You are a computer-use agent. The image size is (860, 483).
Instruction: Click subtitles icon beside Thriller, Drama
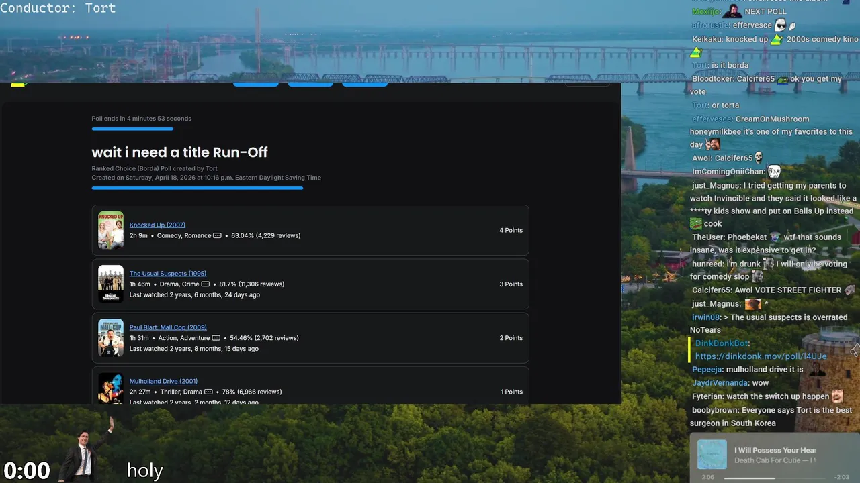(x=208, y=392)
